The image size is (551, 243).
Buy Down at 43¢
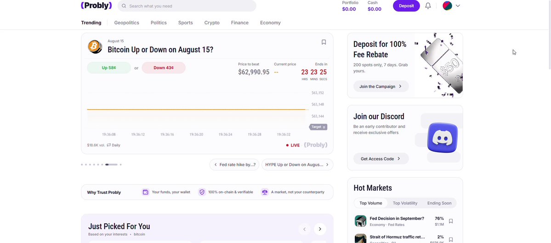(x=164, y=68)
